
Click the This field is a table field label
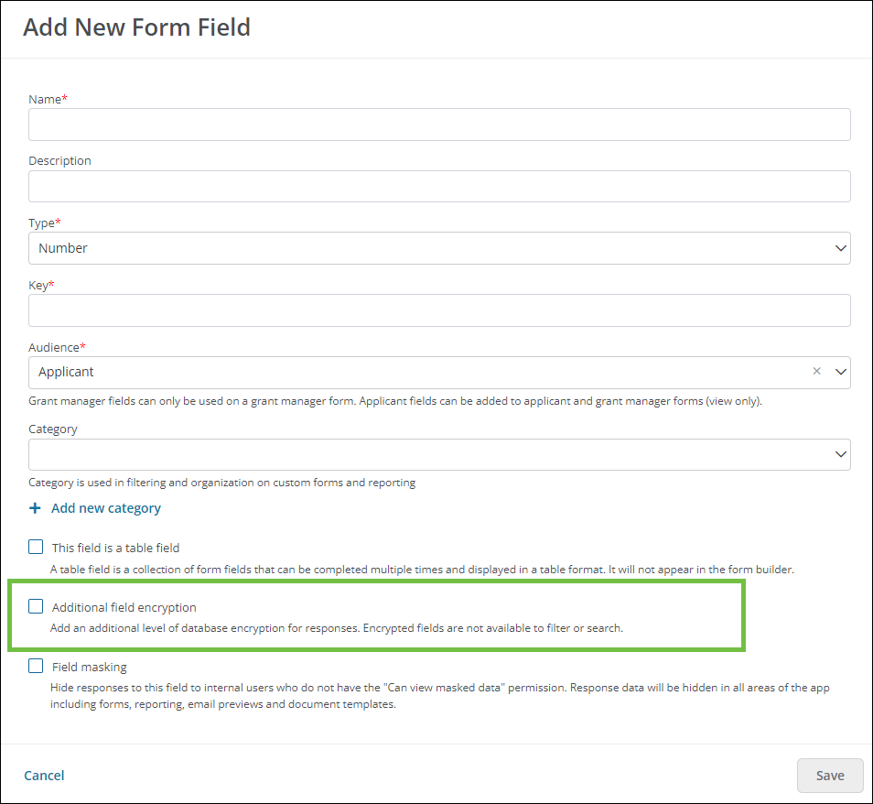pyautogui.click(x=116, y=548)
